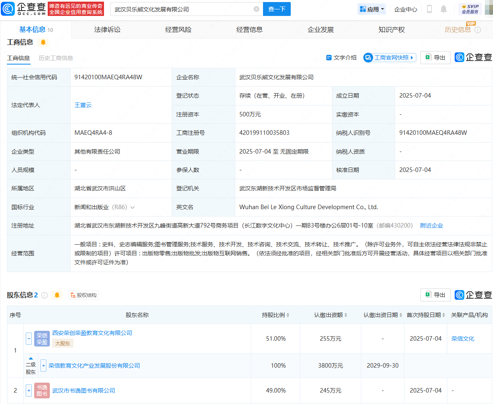Viewport: 493px width, 404px height.
Task: Export shareholder info with 导出 button
Action: click(x=436, y=295)
